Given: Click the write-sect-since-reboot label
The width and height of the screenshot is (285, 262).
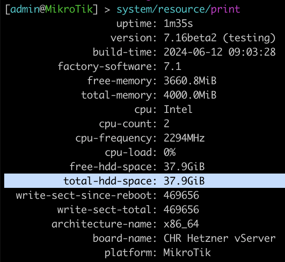Looking at the screenshot, I should 86,195.
